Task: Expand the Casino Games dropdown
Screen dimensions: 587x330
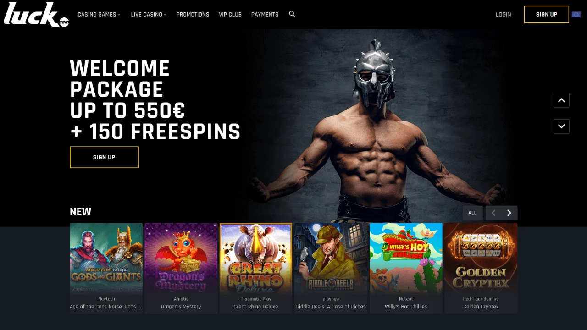Action: tap(99, 15)
